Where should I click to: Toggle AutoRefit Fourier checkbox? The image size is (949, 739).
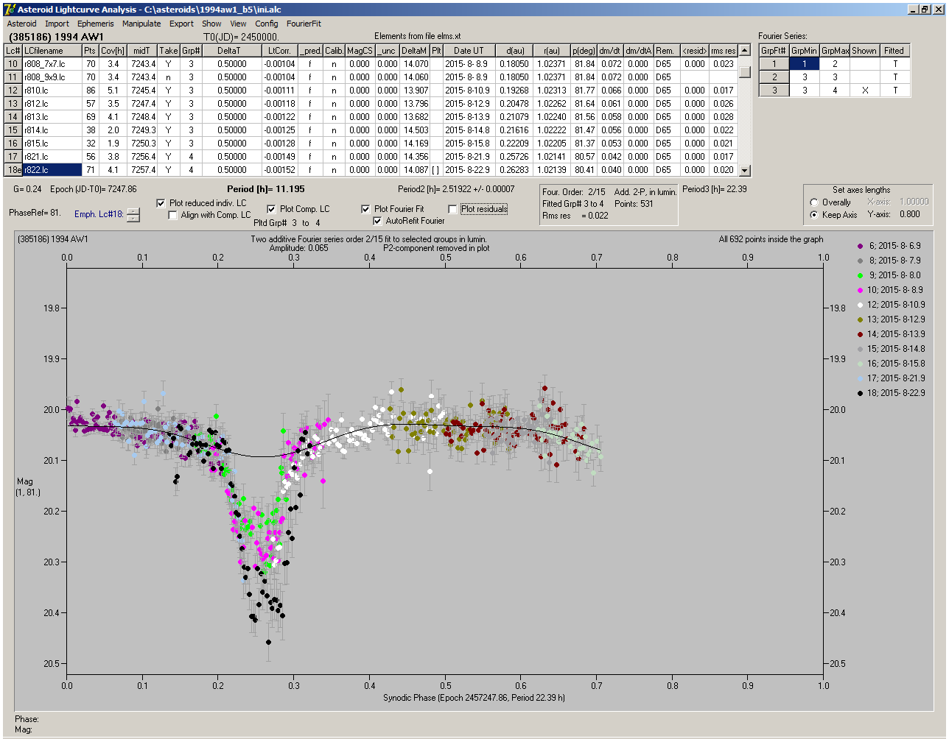[378, 220]
